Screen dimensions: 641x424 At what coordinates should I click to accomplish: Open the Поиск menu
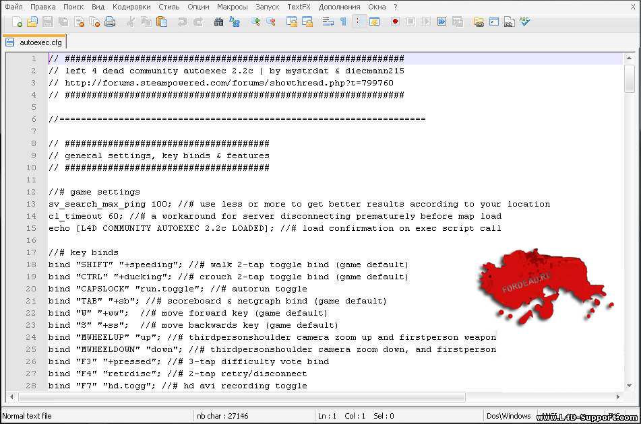[73, 7]
